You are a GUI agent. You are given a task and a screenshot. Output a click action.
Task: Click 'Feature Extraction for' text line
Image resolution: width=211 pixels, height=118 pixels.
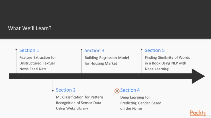click(38, 58)
